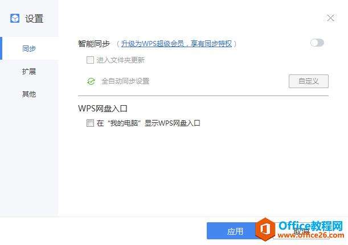Click the 取消 button
This screenshot has width=348, height=245.
point(301,231)
